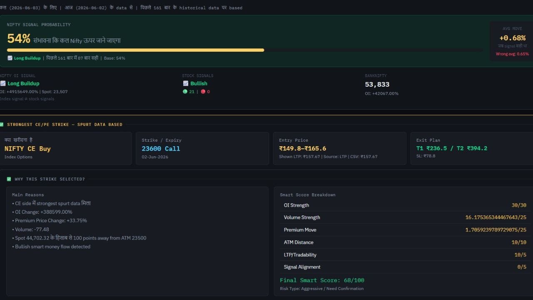Click the 'Index Options' subtitle
Screen dimensions: 533x300
click(18, 157)
